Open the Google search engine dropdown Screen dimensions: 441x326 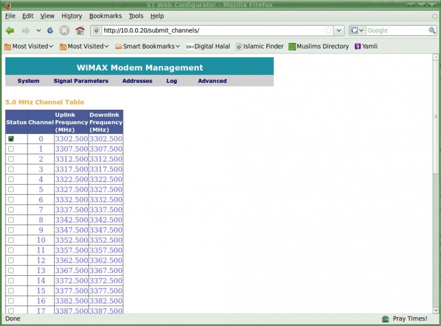tap(357, 30)
